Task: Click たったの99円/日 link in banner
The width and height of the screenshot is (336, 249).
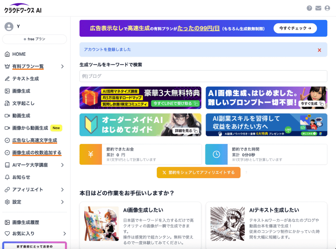Action: [x=199, y=28]
